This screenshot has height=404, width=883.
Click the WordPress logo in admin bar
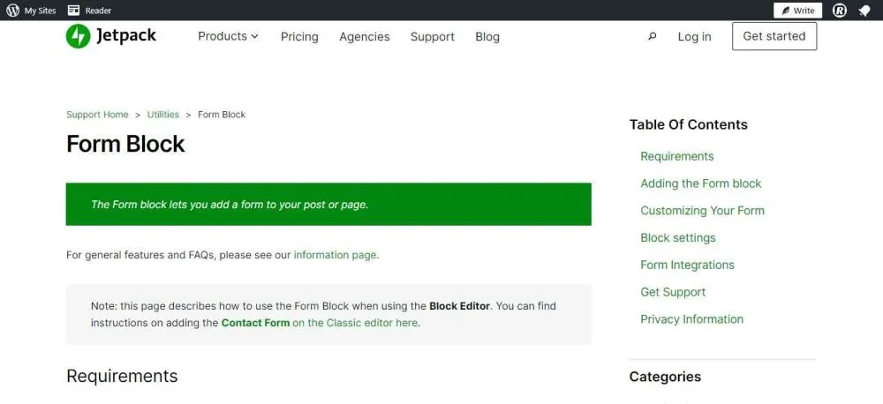click(x=13, y=11)
